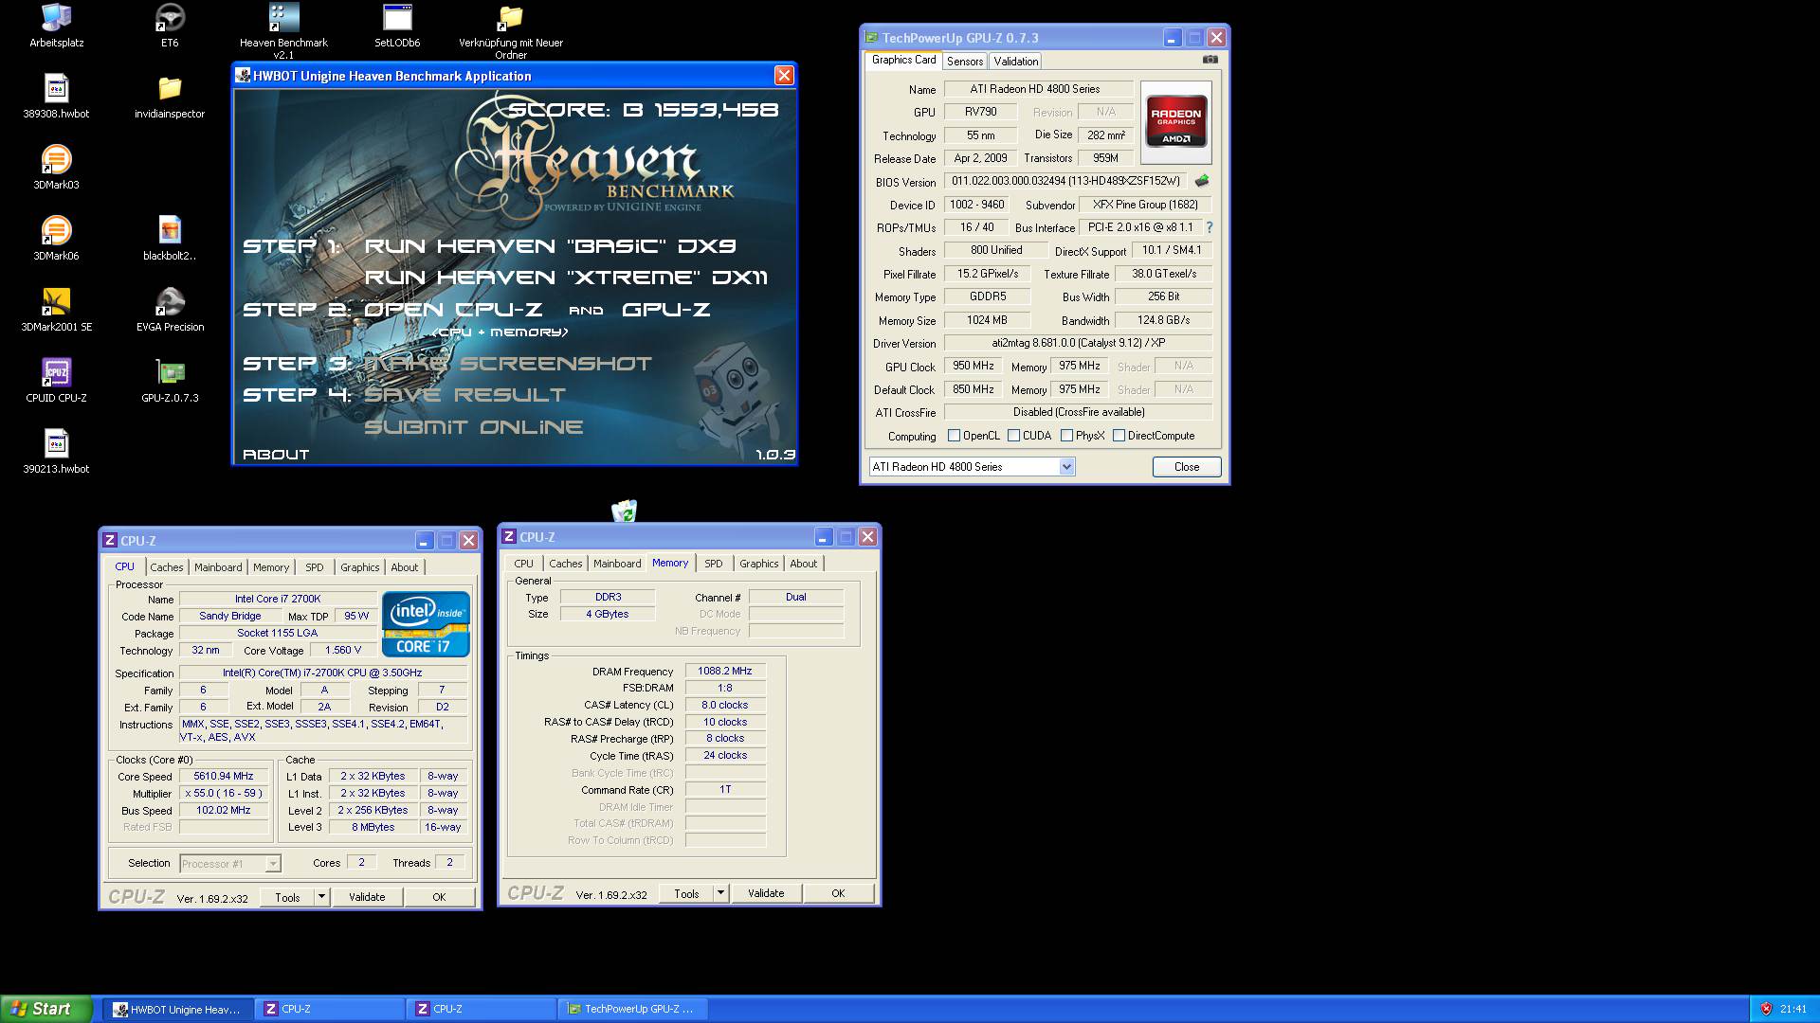Launch the 3DMark03 shortcut

(57, 168)
